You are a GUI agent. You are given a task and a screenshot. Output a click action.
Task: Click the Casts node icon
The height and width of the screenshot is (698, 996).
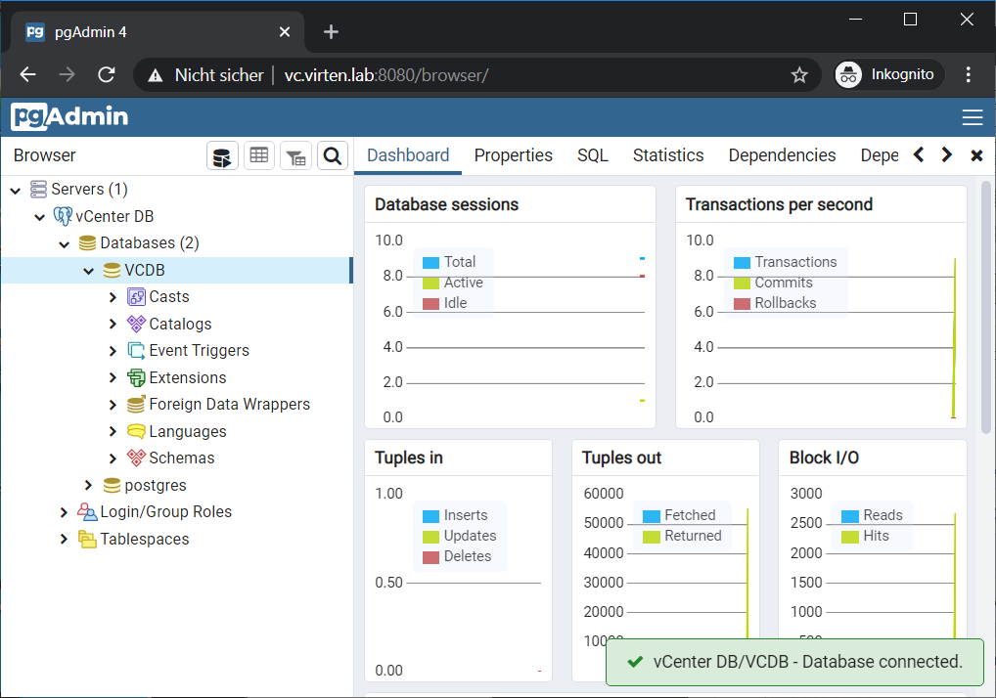click(136, 297)
